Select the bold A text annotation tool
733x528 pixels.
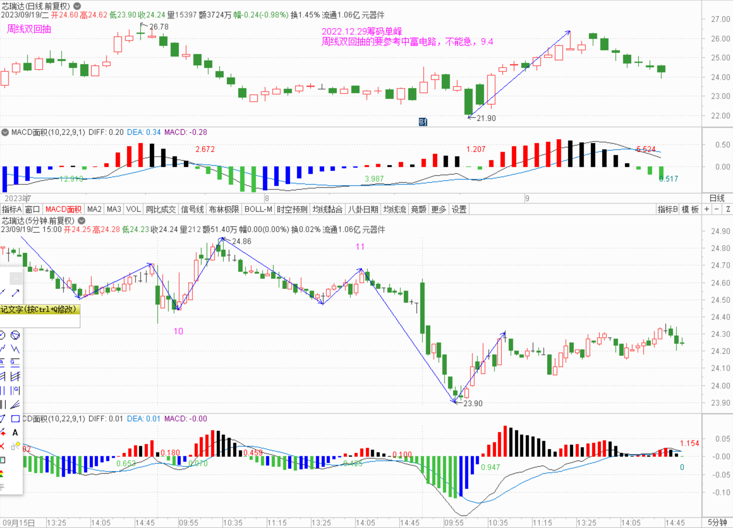[x=15, y=432]
